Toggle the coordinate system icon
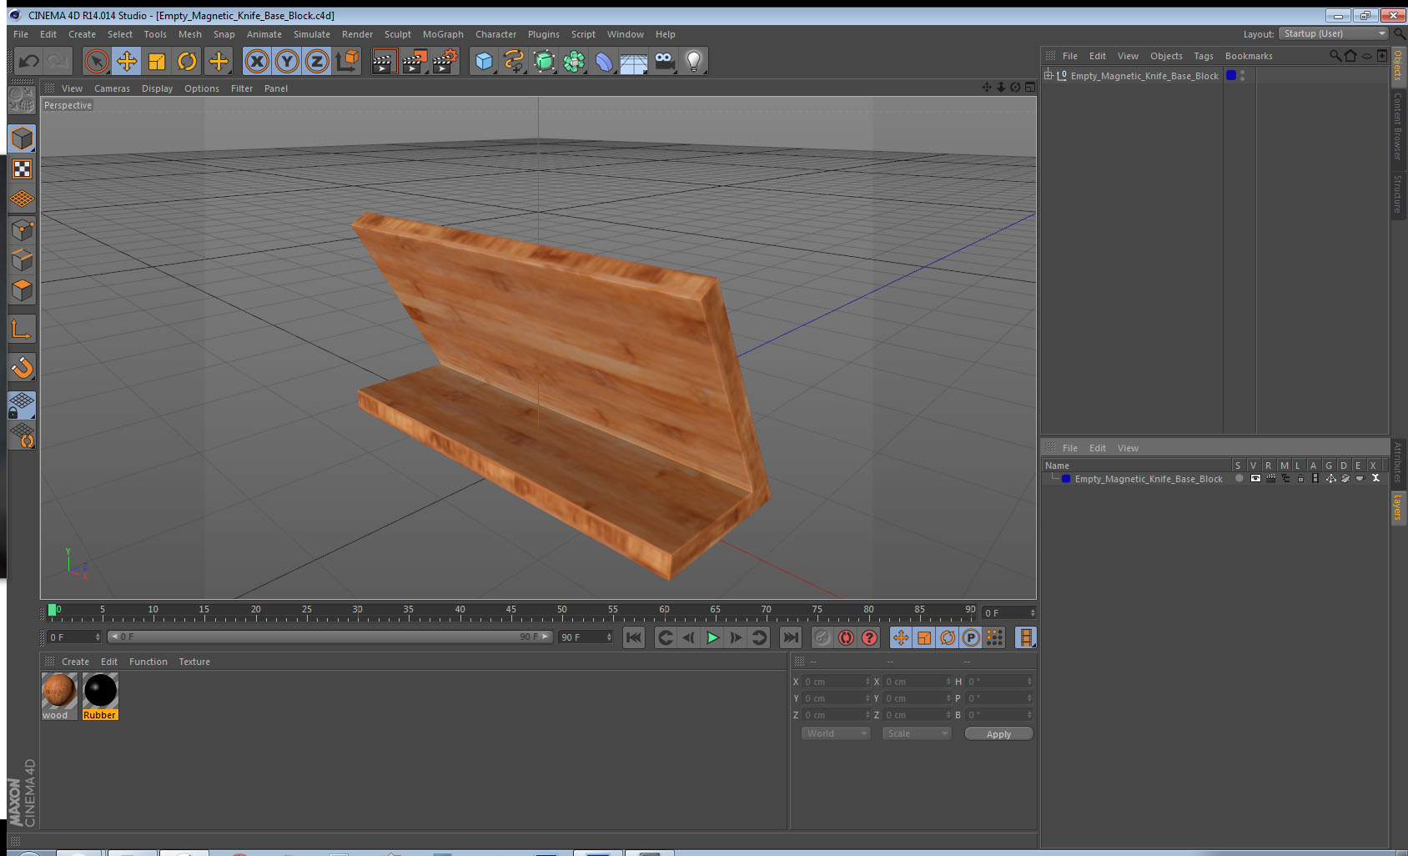The height and width of the screenshot is (856, 1408). pyautogui.click(x=347, y=61)
